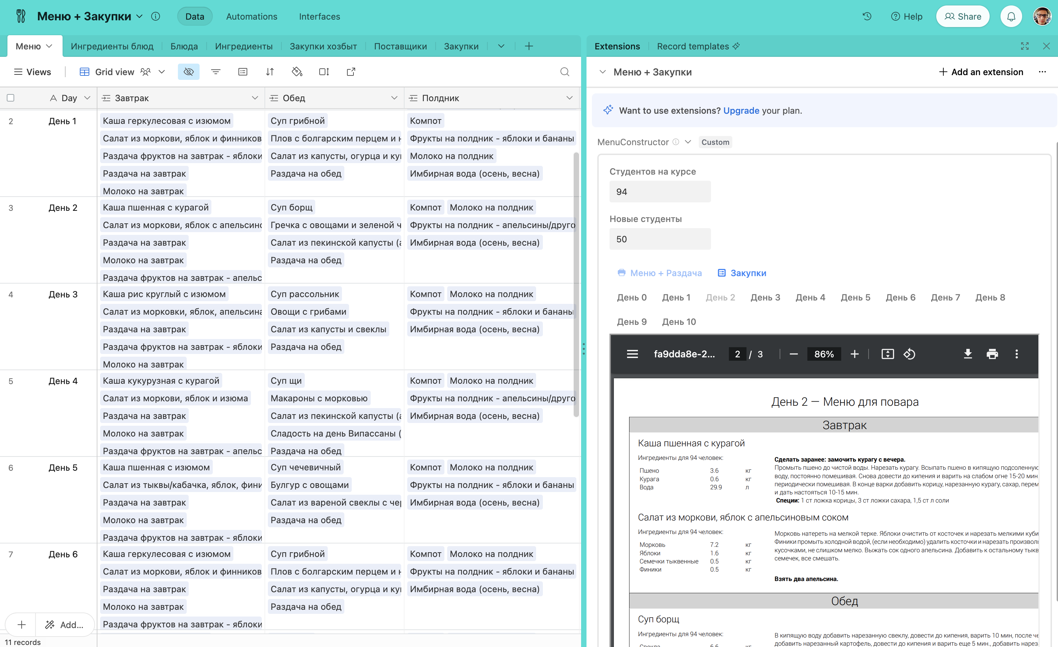Open share and sync view icon
Viewport: 1058px width, 647px height.
click(351, 72)
